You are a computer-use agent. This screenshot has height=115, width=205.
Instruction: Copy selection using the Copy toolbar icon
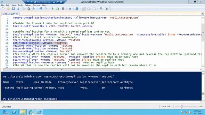click(x=23, y=9)
